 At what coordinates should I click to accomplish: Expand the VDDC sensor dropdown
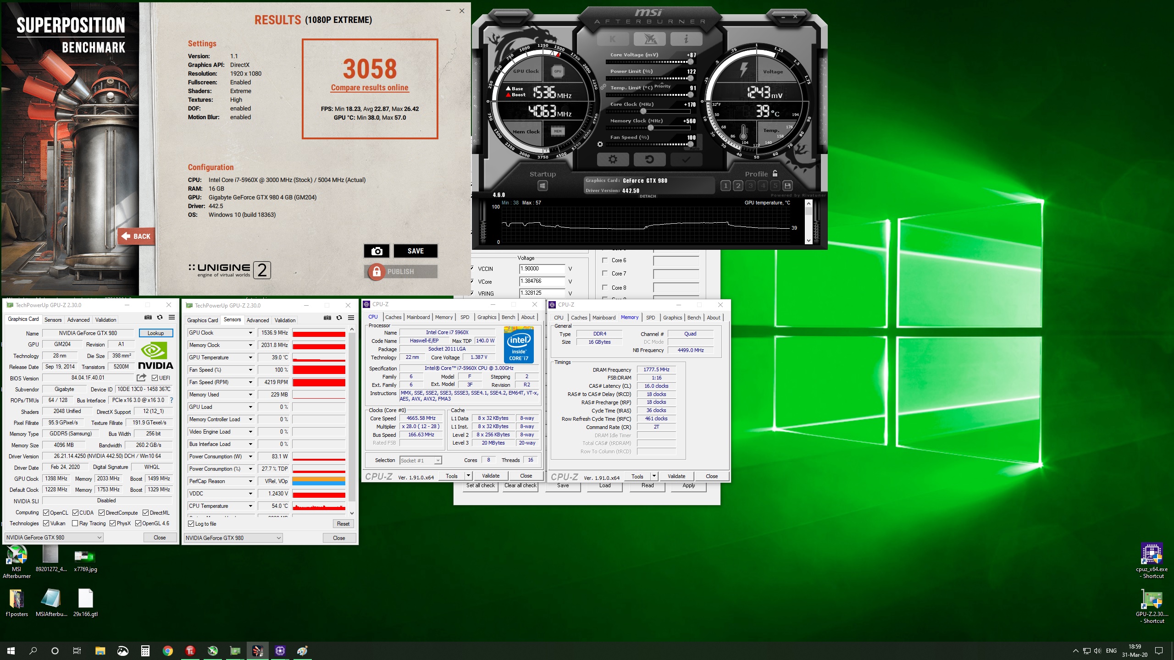tap(250, 494)
